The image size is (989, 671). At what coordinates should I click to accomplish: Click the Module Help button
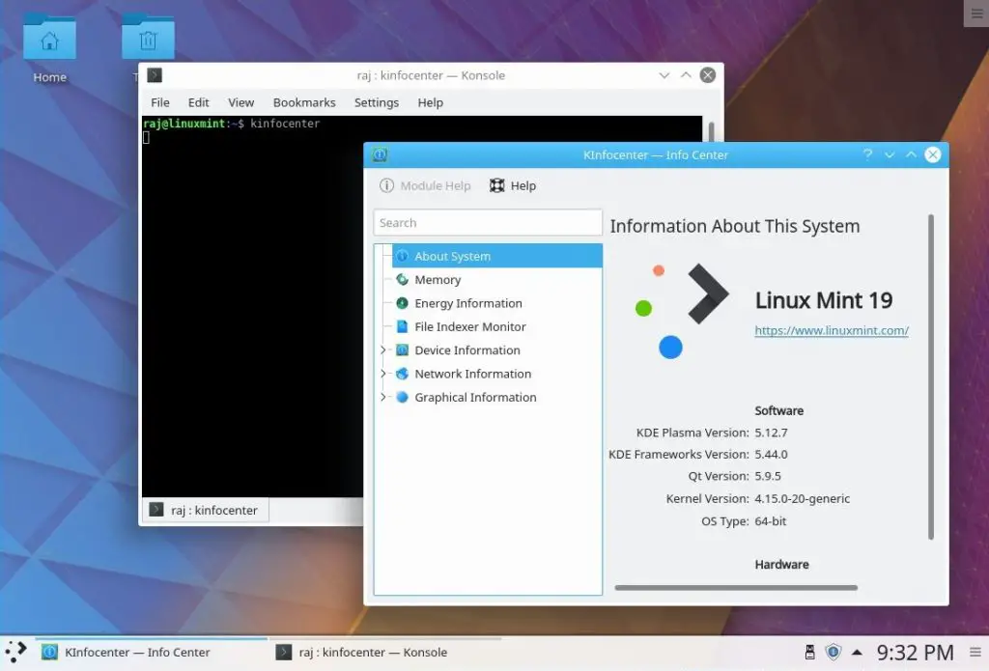[x=425, y=185]
